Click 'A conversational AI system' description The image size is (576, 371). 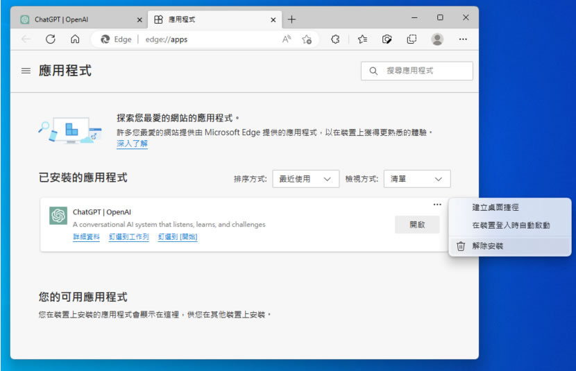tap(169, 224)
